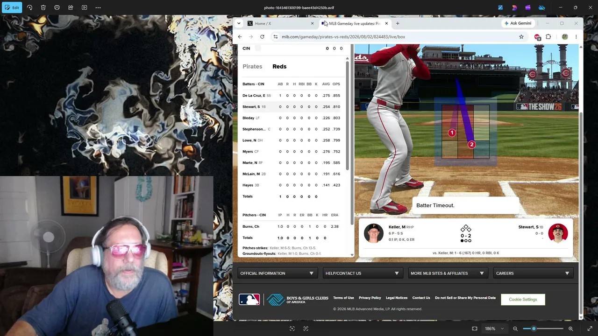Click the visual search icon in Photos footer
This screenshot has width=598, height=336.
[x=292, y=329]
